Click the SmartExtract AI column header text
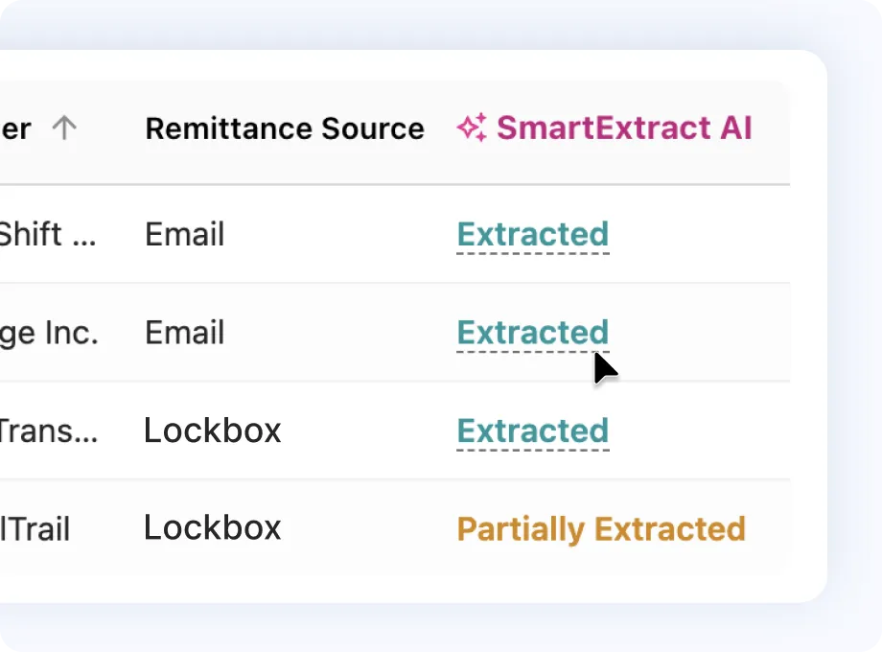Image resolution: width=882 pixels, height=652 pixels. 623,128
